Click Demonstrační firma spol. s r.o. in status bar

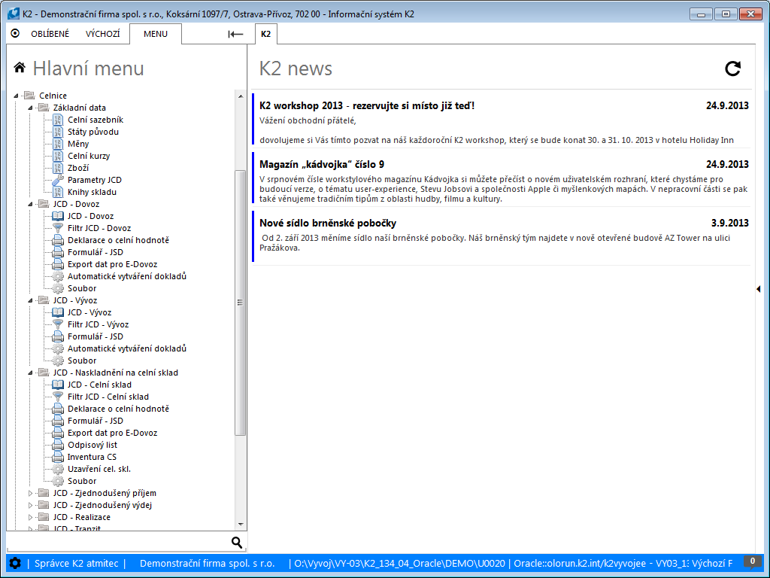tap(208, 563)
